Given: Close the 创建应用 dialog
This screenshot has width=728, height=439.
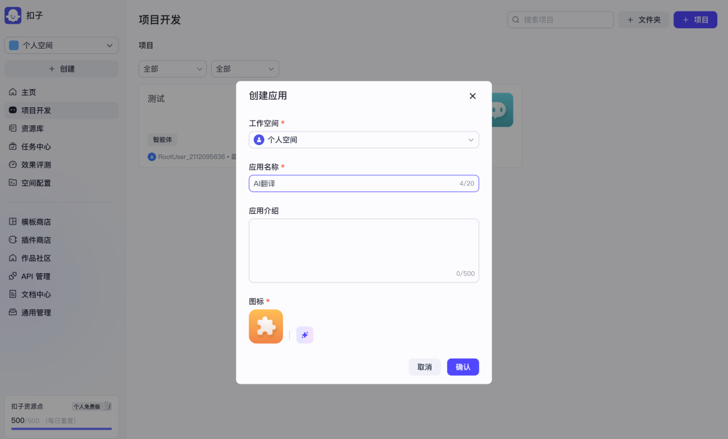Looking at the screenshot, I should pos(473,96).
